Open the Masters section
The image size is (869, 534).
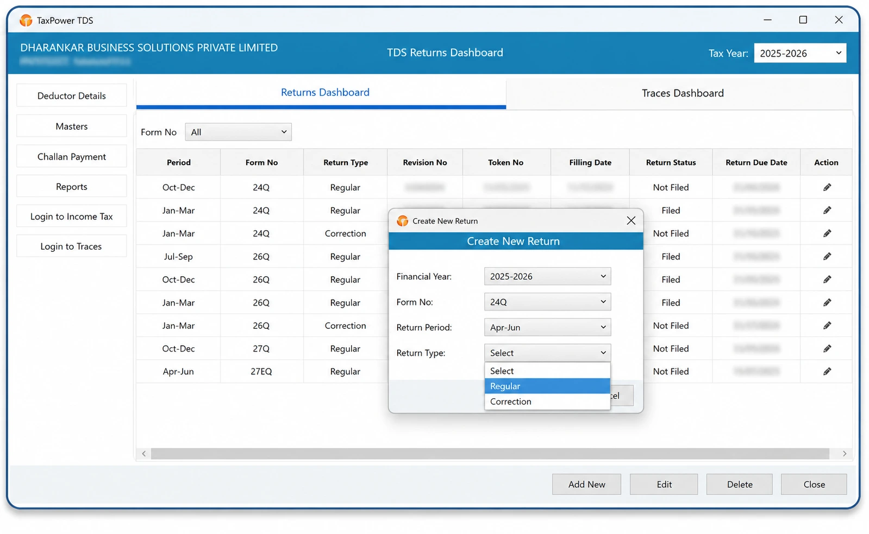point(72,126)
